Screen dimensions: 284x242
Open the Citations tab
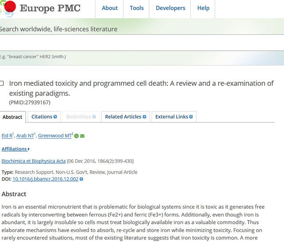coord(44,116)
